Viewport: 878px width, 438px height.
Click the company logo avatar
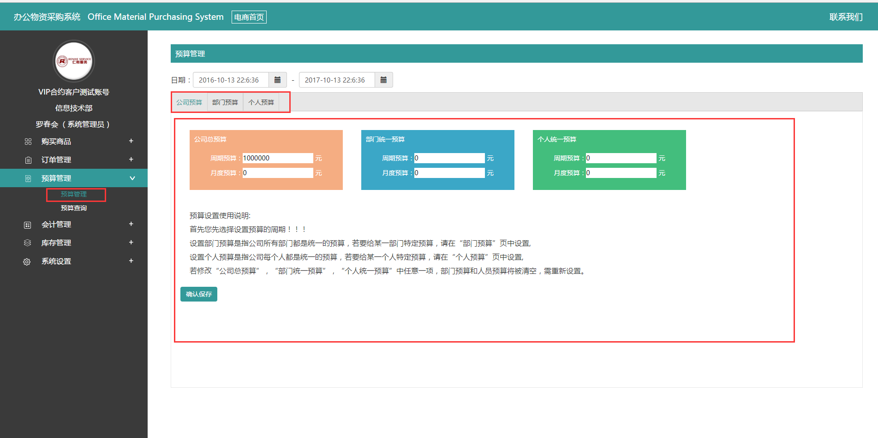pyautogui.click(x=74, y=61)
